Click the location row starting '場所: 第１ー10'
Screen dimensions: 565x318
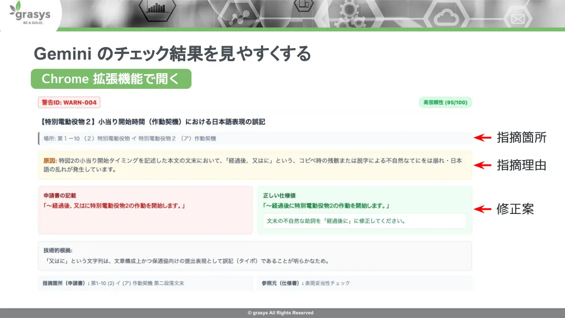255,138
